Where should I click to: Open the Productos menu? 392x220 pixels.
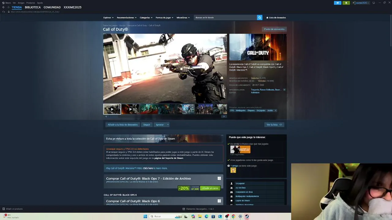pyautogui.click(x=31, y=3)
